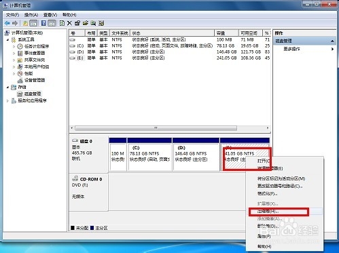Toggle the Show/Hide Console Tree toolbar icon
This screenshot has width=339, height=253.
(33, 23)
